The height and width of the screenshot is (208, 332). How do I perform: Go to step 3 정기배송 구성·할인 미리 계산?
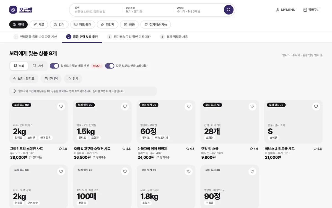click(129, 37)
